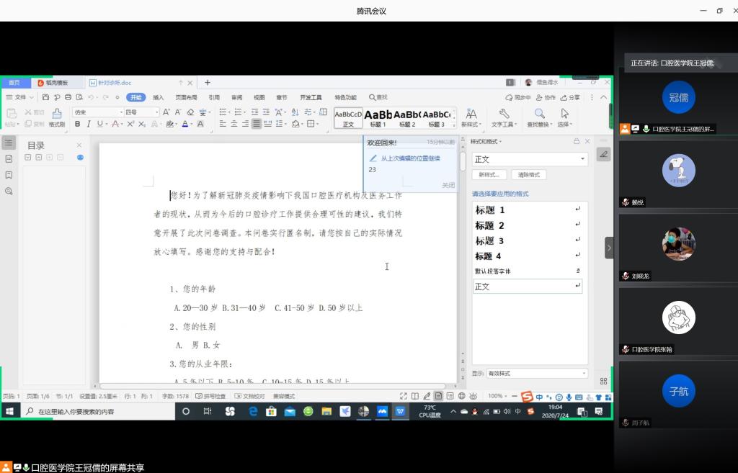The height and width of the screenshot is (473, 738).
Task: Increase paragraph indent
Action: (x=266, y=112)
